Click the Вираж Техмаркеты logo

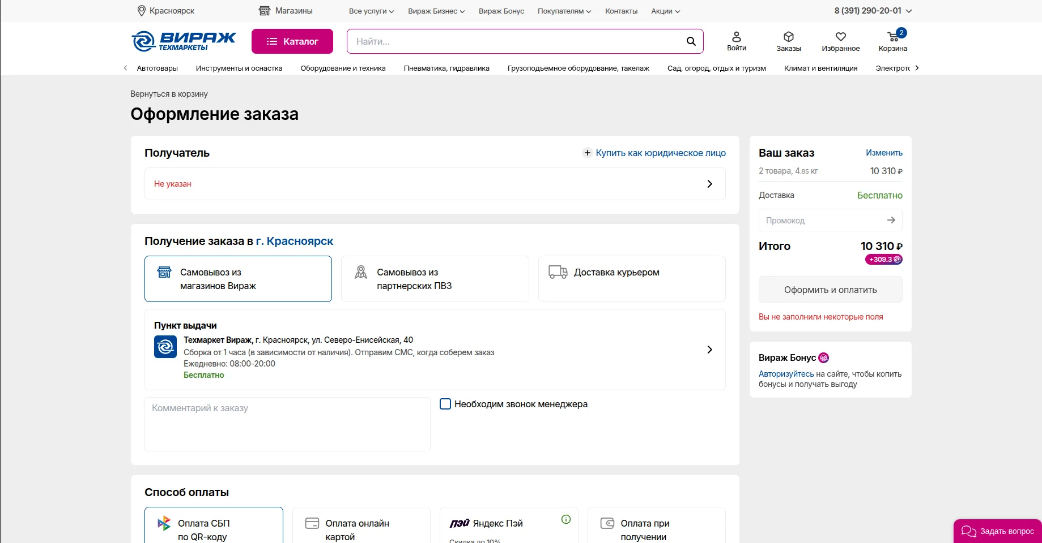pyautogui.click(x=184, y=41)
